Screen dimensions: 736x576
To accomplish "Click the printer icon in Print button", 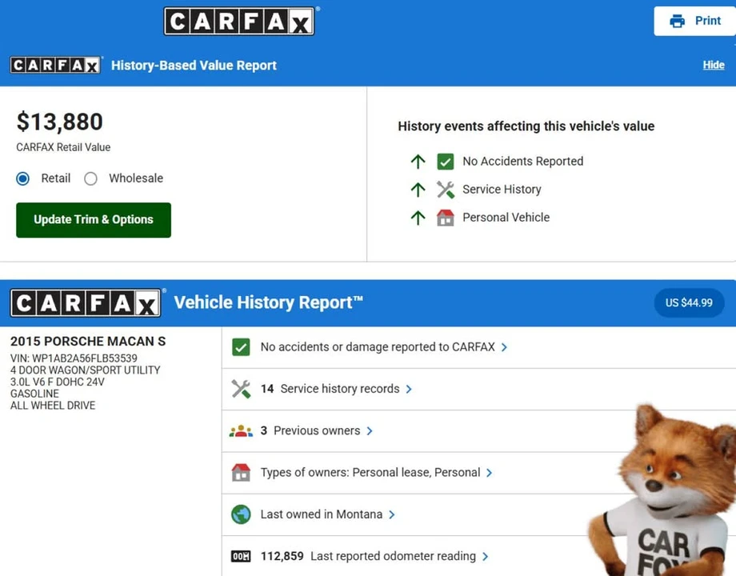I will [677, 21].
